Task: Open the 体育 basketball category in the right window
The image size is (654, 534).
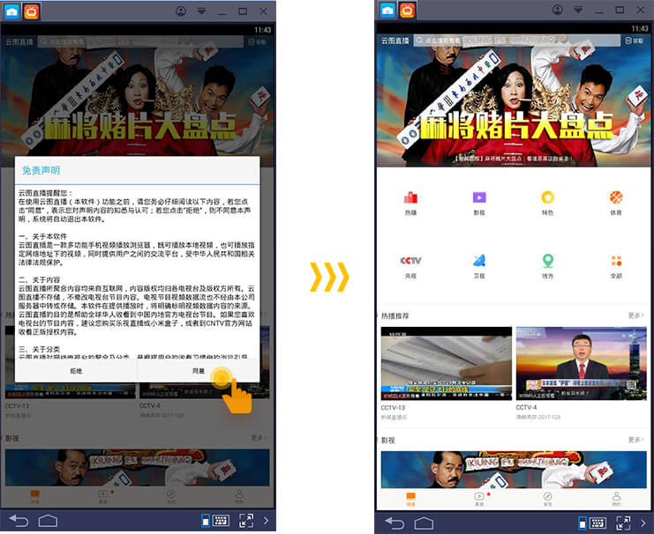Action: pyautogui.click(x=616, y=203)
